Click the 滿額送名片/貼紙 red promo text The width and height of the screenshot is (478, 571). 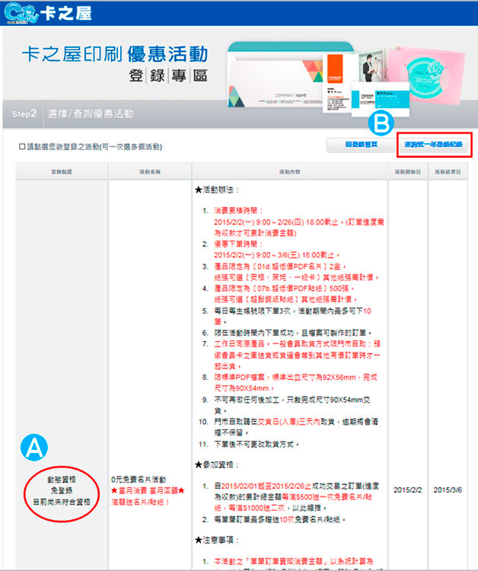tap(140, 502)
